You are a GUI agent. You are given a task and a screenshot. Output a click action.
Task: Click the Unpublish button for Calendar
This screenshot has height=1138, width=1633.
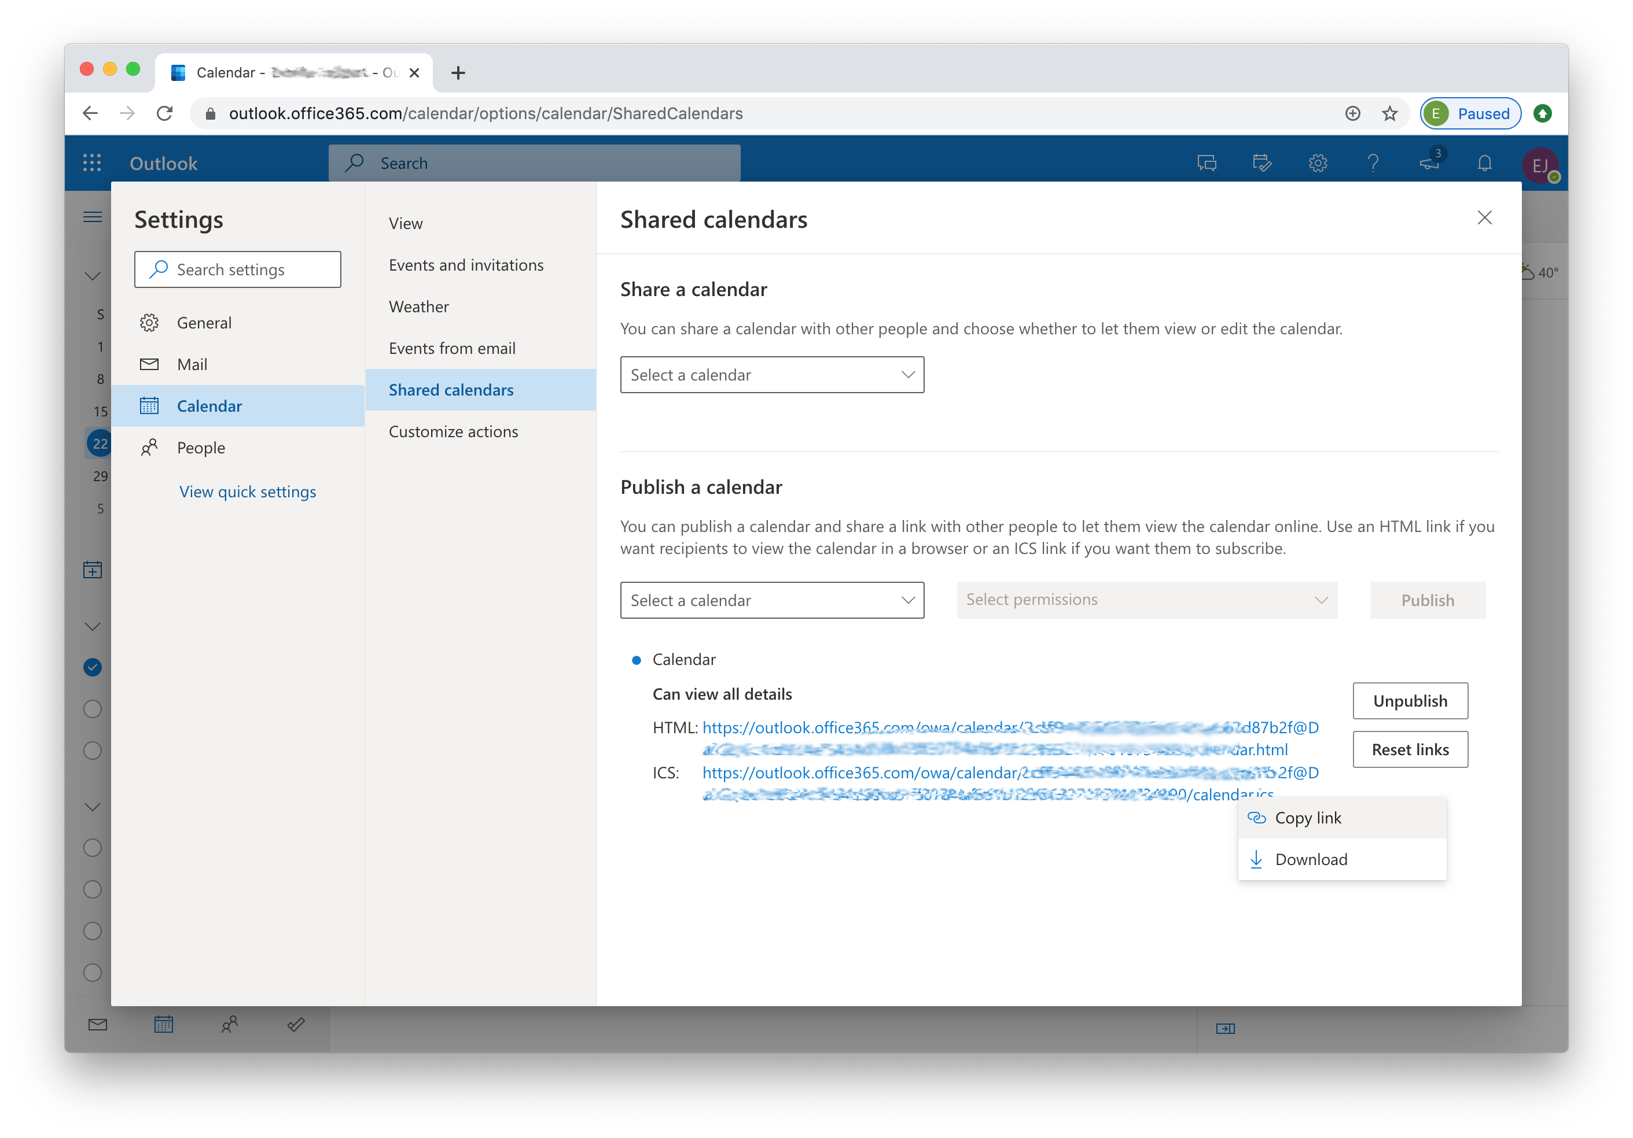1410,700
